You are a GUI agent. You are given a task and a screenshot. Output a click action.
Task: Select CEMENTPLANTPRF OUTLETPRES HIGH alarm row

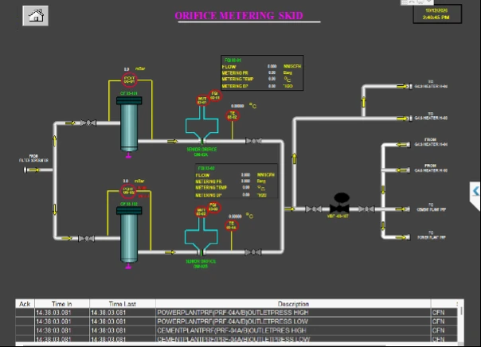click(237, 330)
